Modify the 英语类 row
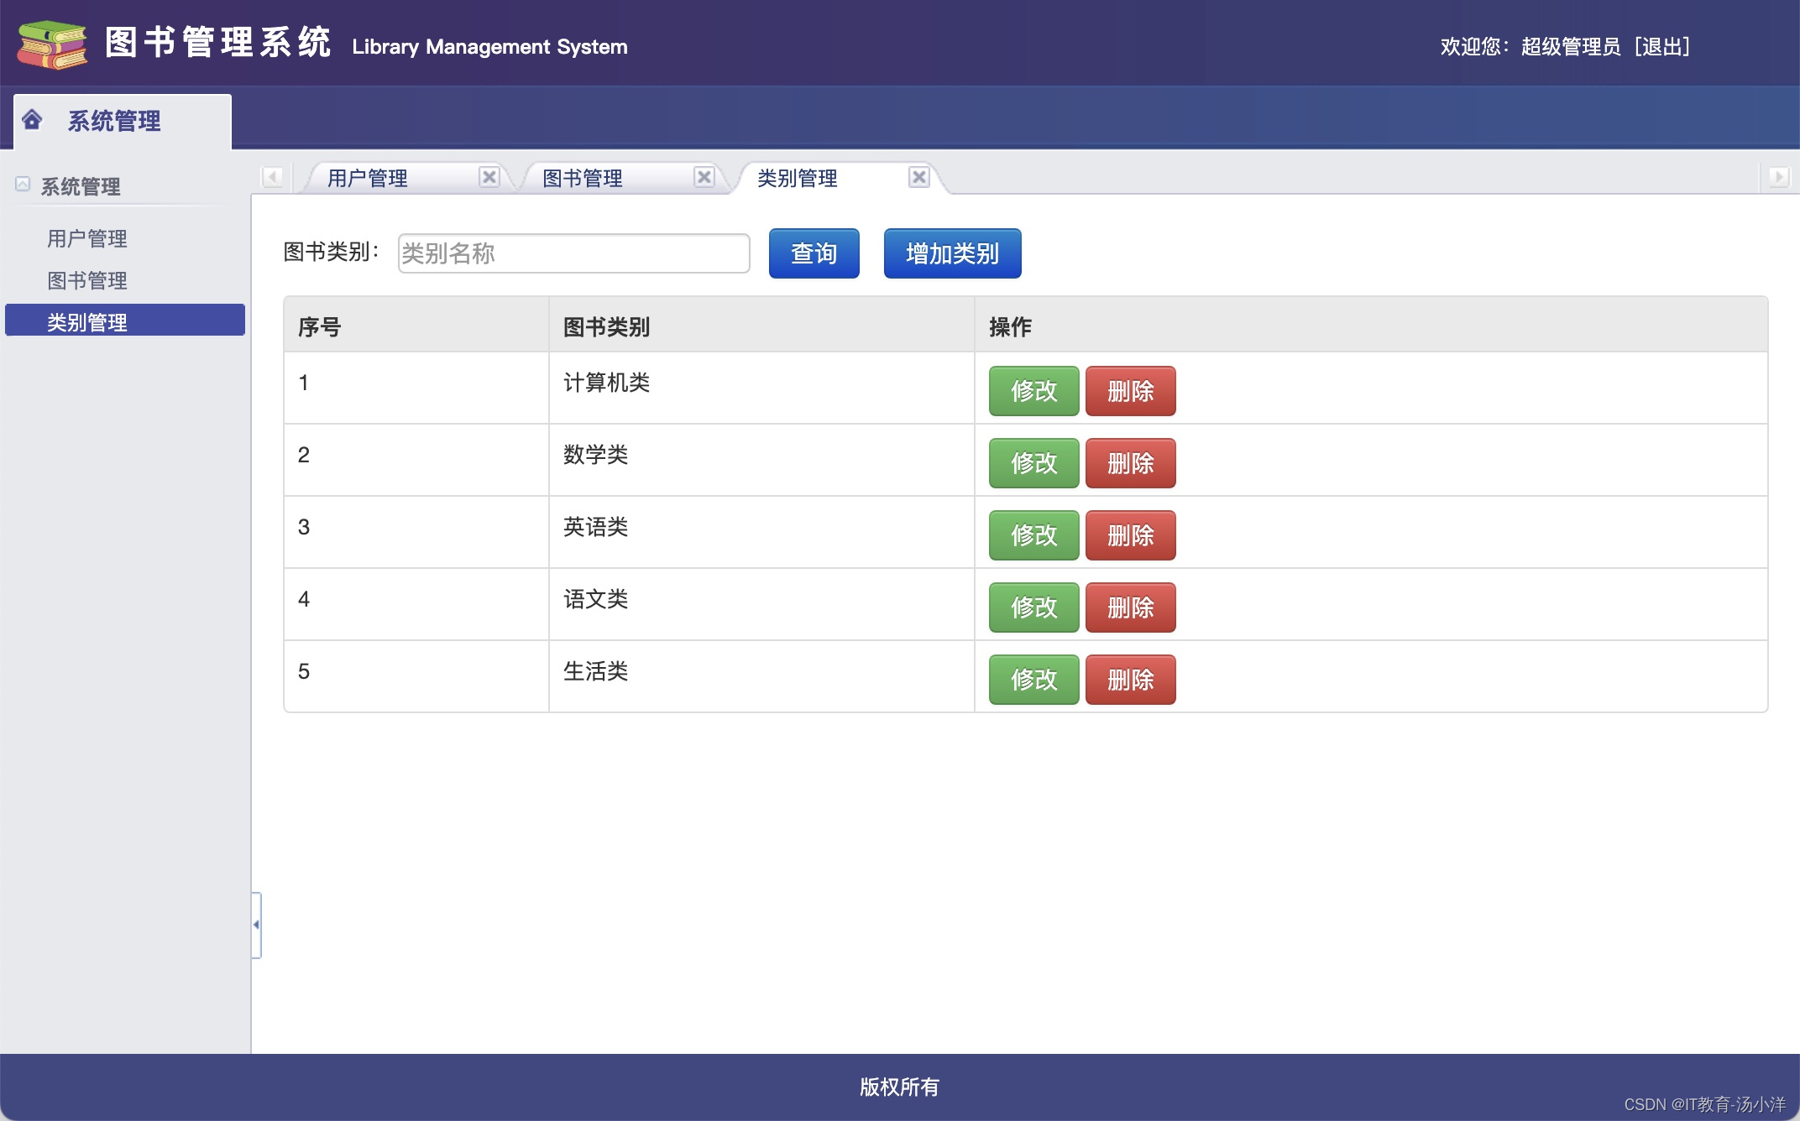1800x1121 pixels. click(x=1034, y=535)
